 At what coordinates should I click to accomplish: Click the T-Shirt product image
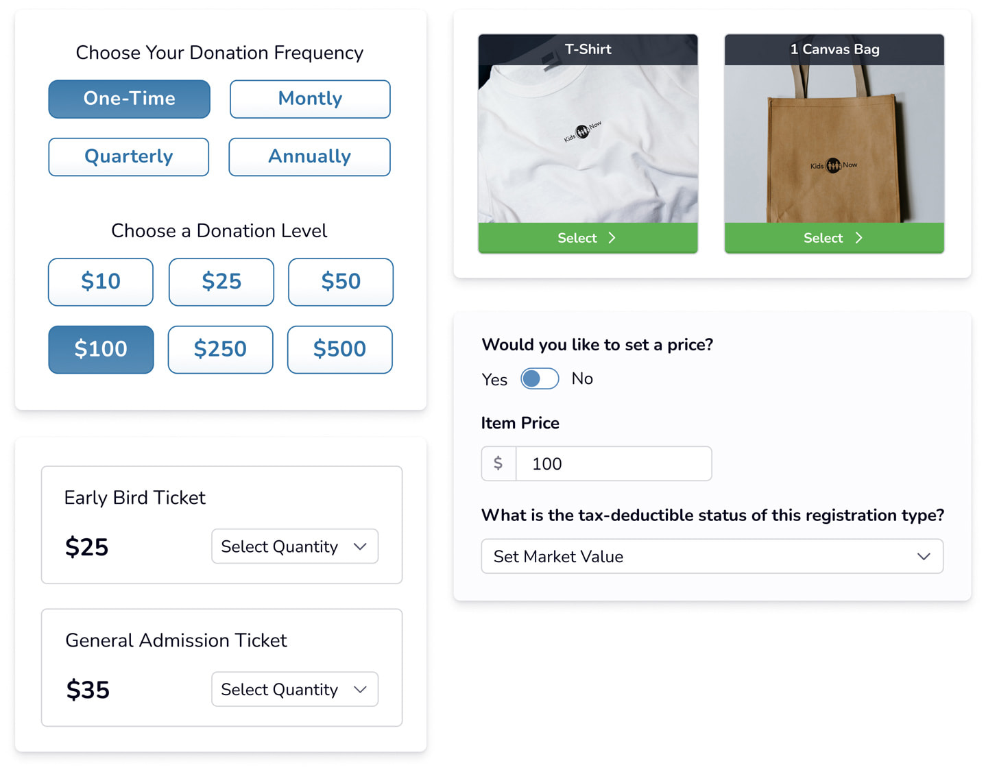[588, 144]
